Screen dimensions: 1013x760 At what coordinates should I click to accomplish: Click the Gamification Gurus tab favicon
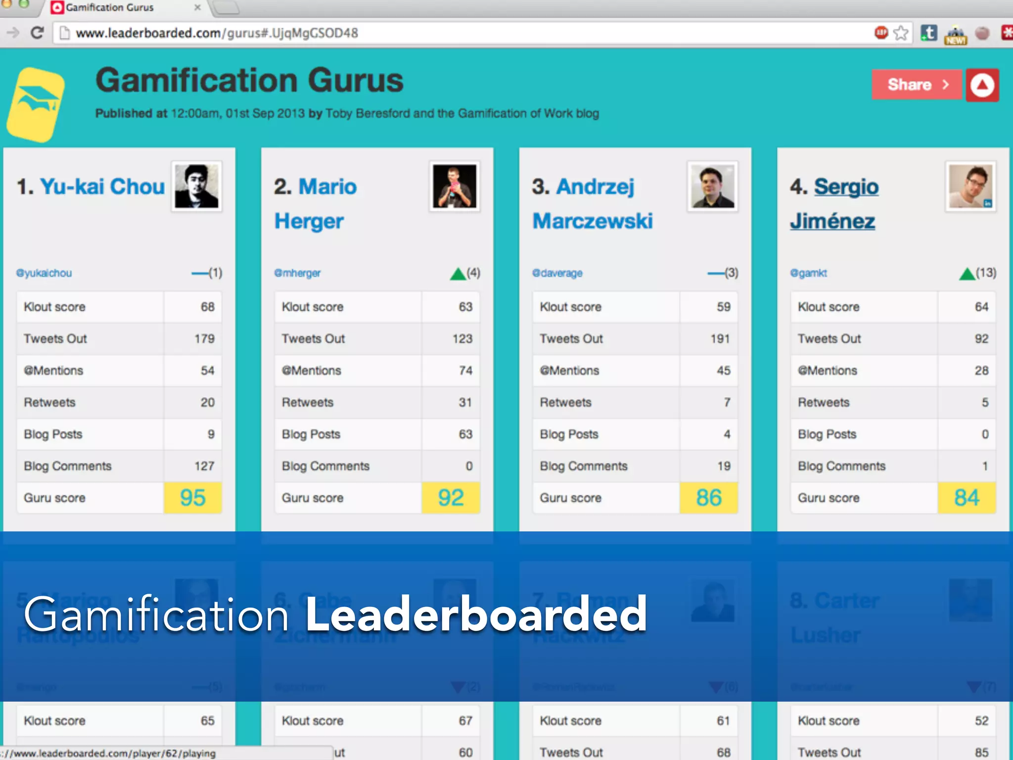pos(57,7)
